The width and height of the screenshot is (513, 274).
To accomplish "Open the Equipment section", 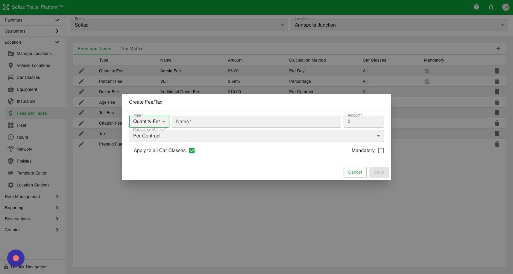I will point(27,89).
